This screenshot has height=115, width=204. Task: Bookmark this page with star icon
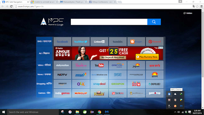point(197,6)
